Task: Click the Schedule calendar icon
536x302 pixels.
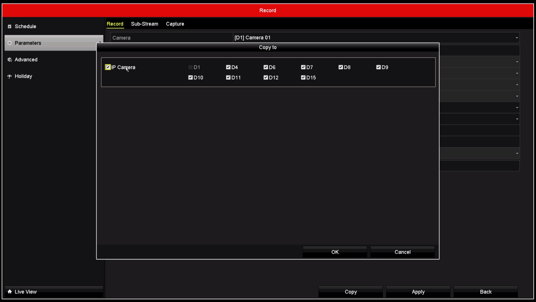Action: (9, 27)
